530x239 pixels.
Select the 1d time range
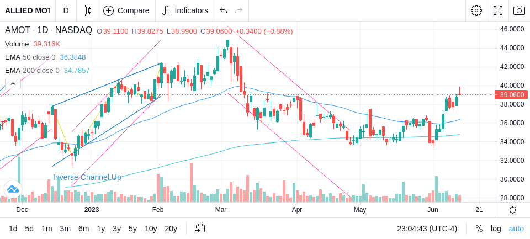point(13,229)
